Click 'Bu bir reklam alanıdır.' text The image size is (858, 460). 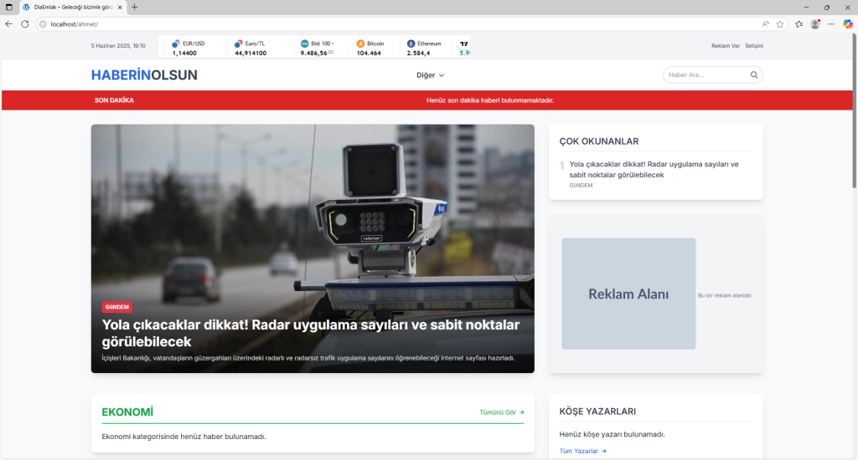click(725, 295)
